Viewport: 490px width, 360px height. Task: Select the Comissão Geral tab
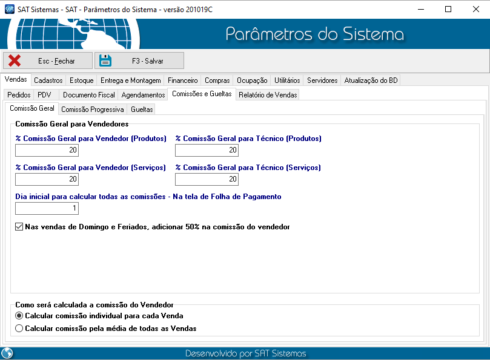click(32, 108)
